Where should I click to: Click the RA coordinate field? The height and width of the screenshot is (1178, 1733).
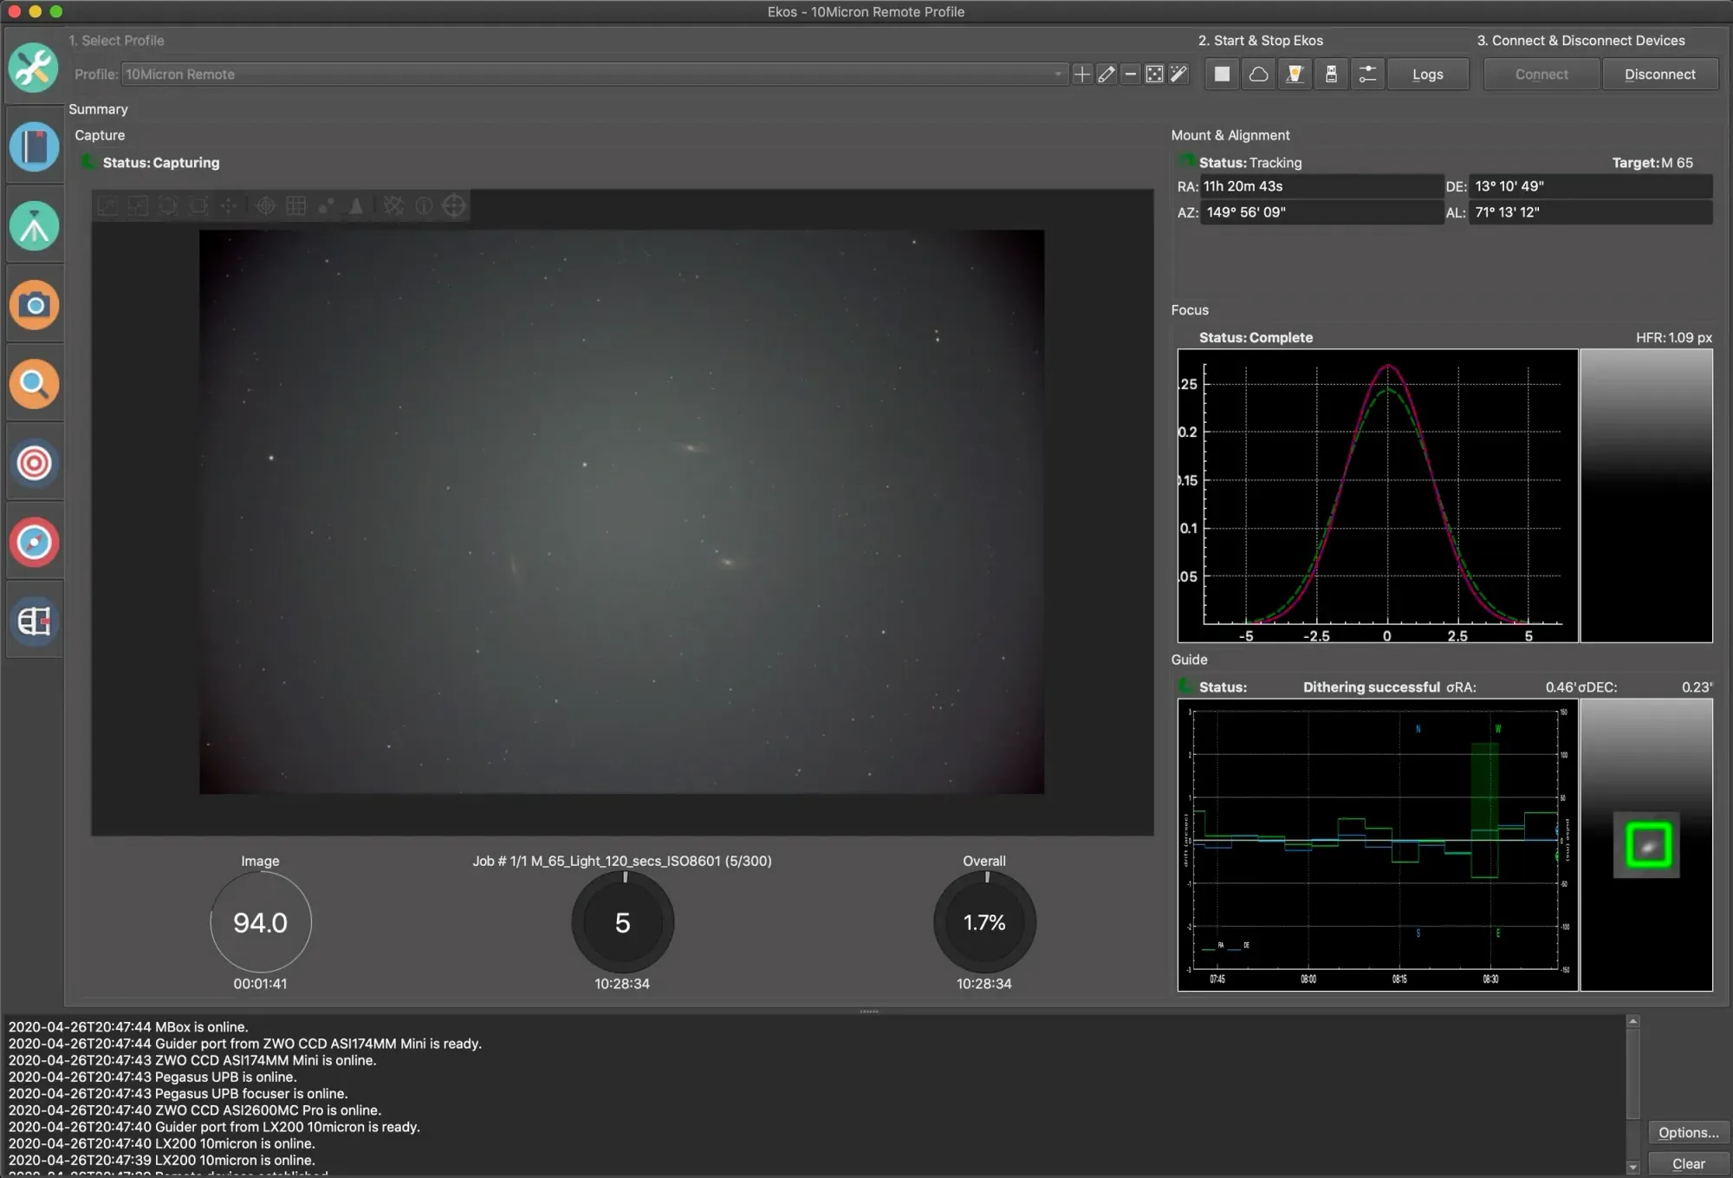click(1321, 186)
